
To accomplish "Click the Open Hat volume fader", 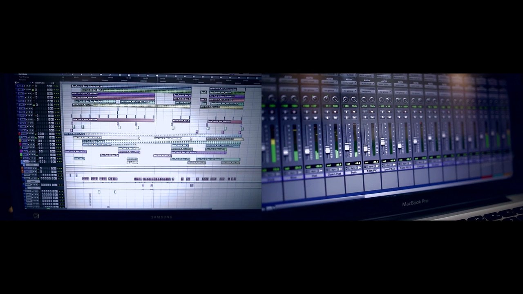I will click(x=328, y=150).
